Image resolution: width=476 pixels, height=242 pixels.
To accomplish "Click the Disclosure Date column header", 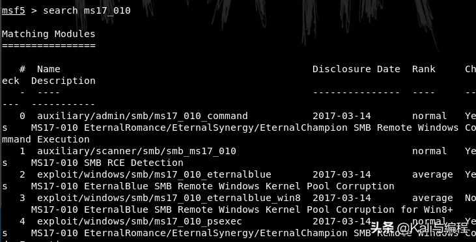I will coord(356,69).
